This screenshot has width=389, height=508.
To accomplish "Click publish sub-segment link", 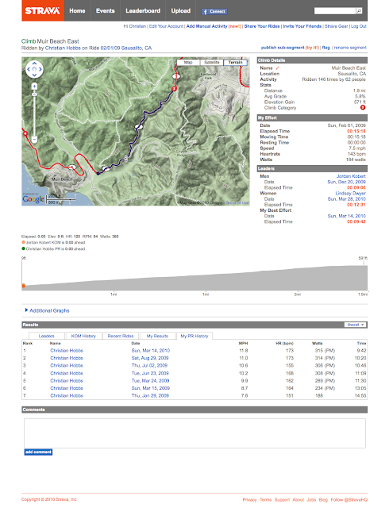I will click(283, 48).
